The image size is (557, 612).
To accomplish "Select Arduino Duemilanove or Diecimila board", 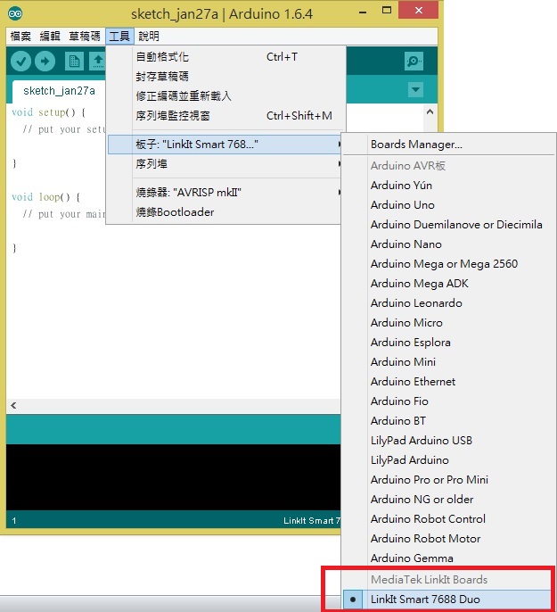I will 448,225.
